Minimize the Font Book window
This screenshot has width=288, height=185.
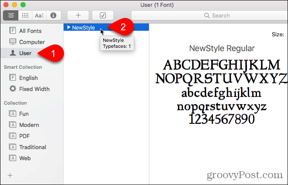tap(15, 5)
